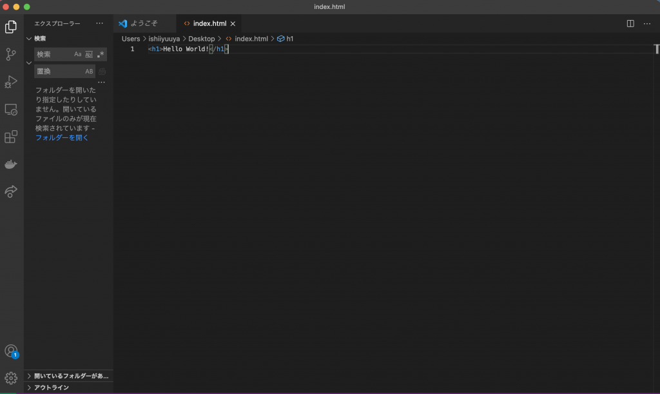This screenshot has width=660, height=394.
Task: Expand the アウトライン section
Action: 52,388
